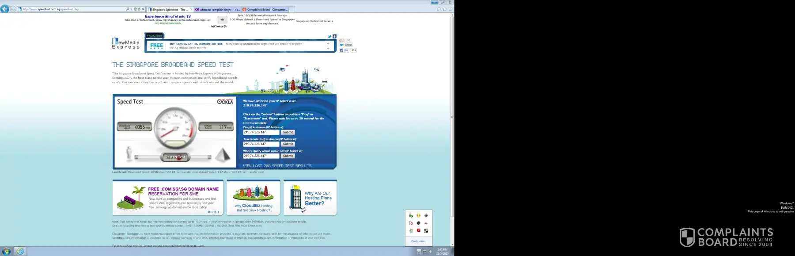
Task: Open the Experience SingTel mio TV ad link
Action: coord(168,16)
